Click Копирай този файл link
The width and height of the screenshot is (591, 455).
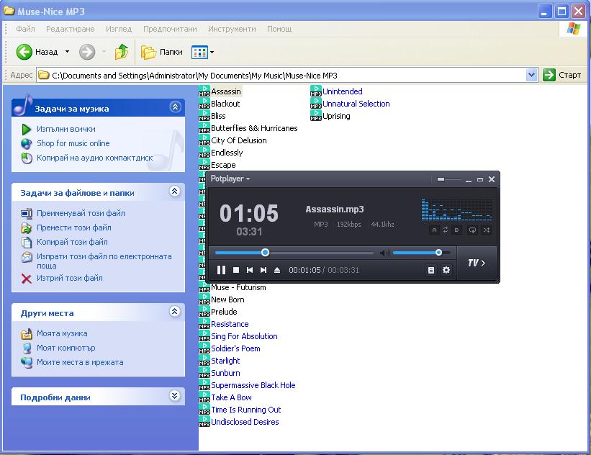pos(72,242)
